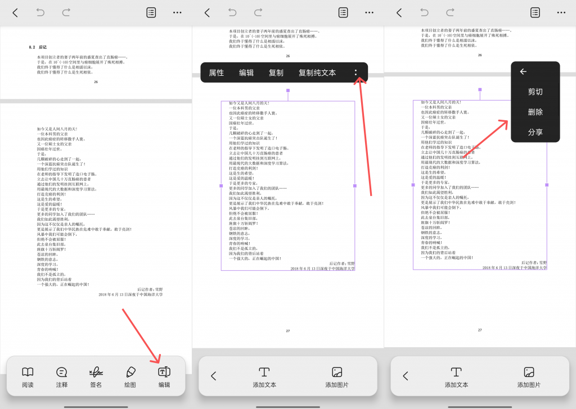
Task: Choose the 绘图 drawing pen tool
Action: pyautogui.click(x=130, y=376)
